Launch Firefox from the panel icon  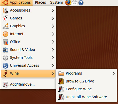(68, 3)
